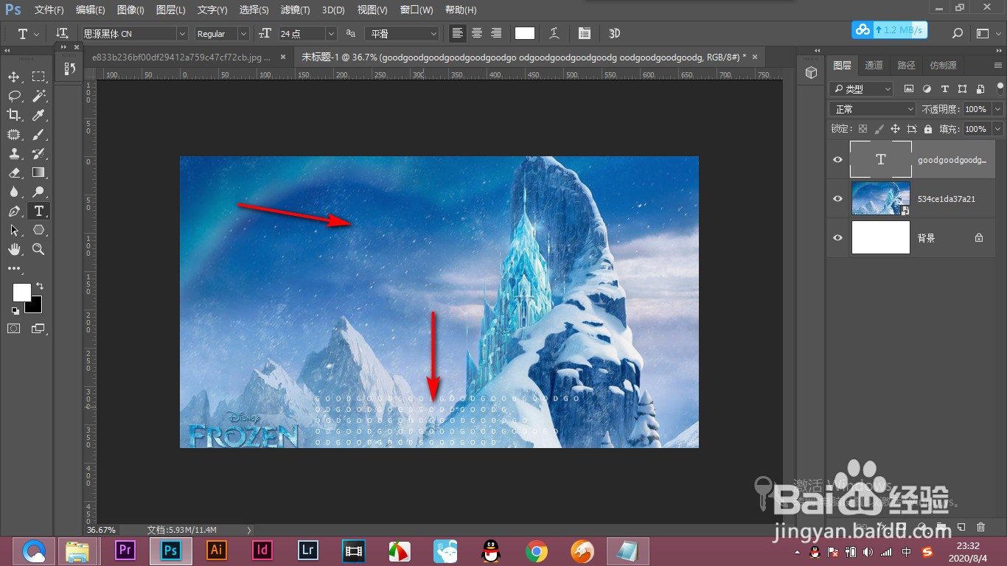This screenshot has height=566, width=1007.
Task: Select the Clone Stamp tool
Action: click(14, 153)
